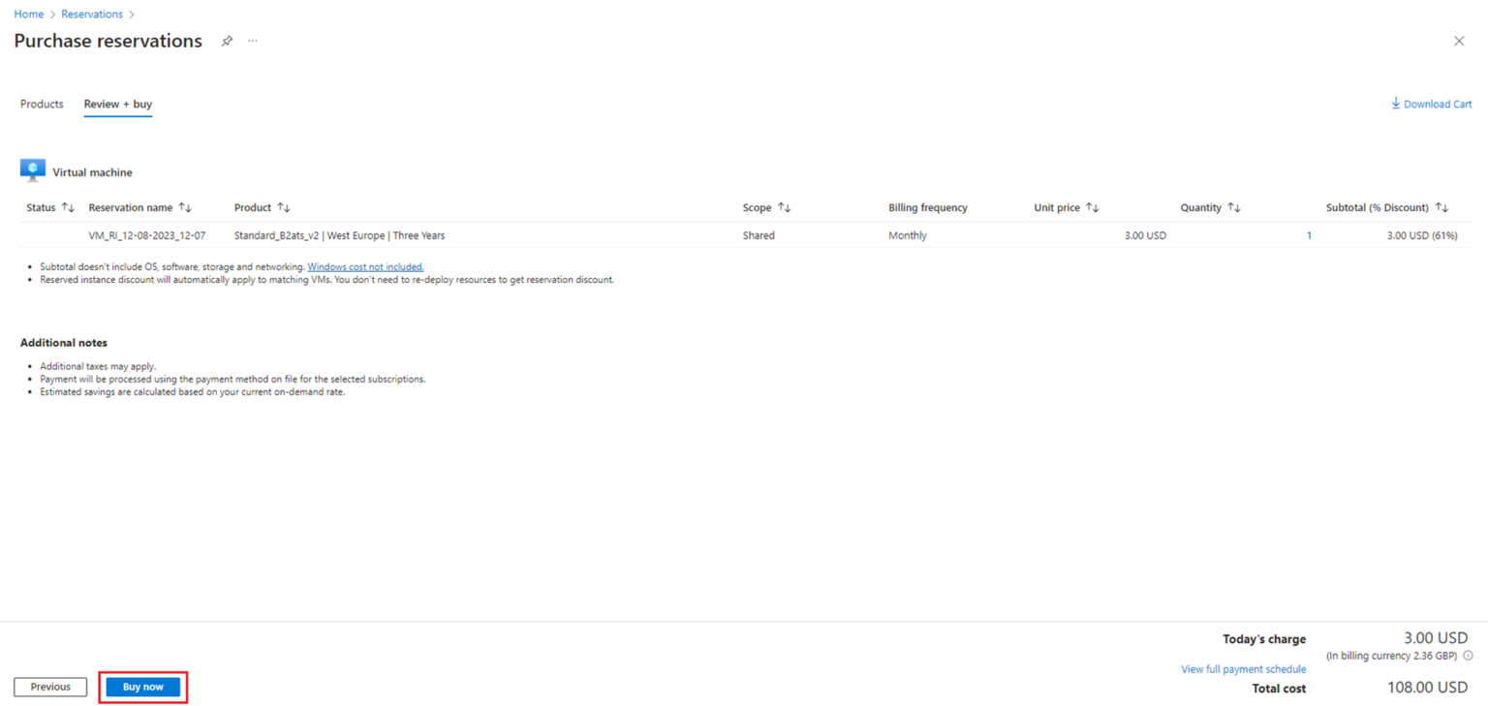Select the Review + buy tab
Image resolution: width=1488 pixels, height=706 pixels.
(117, 104)
